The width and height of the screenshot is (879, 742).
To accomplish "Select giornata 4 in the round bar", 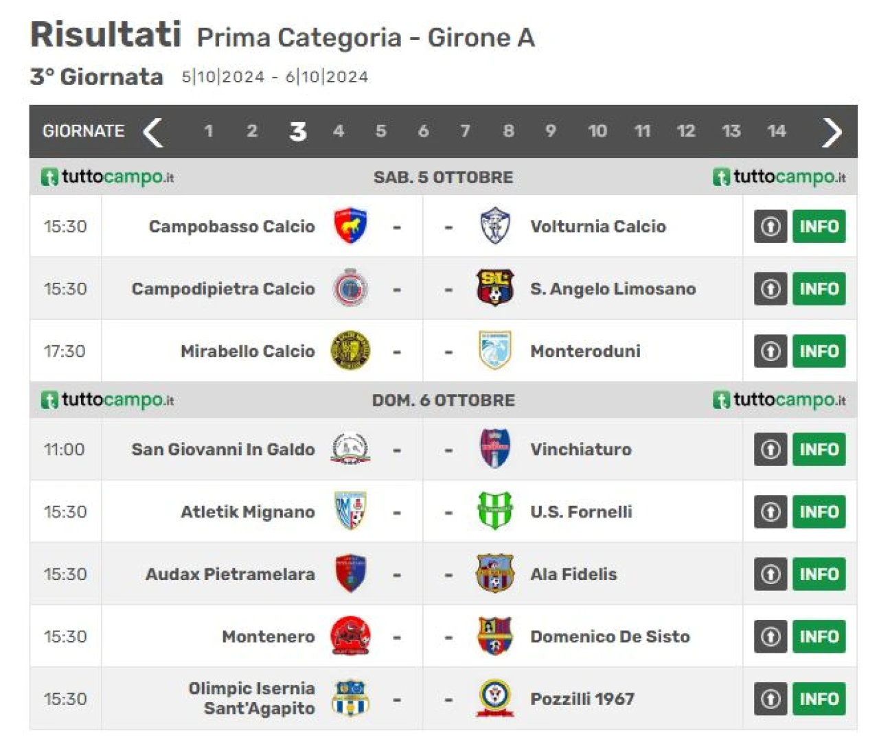I will tap(339, 131).
